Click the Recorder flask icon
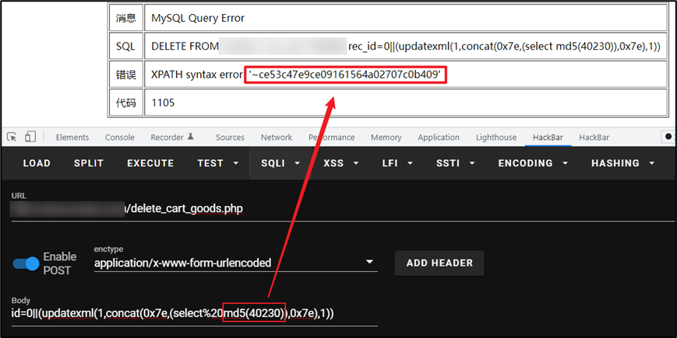 (190, 137)
